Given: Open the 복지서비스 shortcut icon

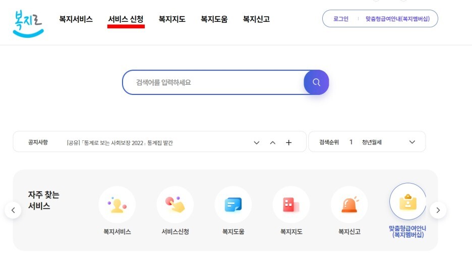Looking at the screenshot, I should (x=117, y=204).
